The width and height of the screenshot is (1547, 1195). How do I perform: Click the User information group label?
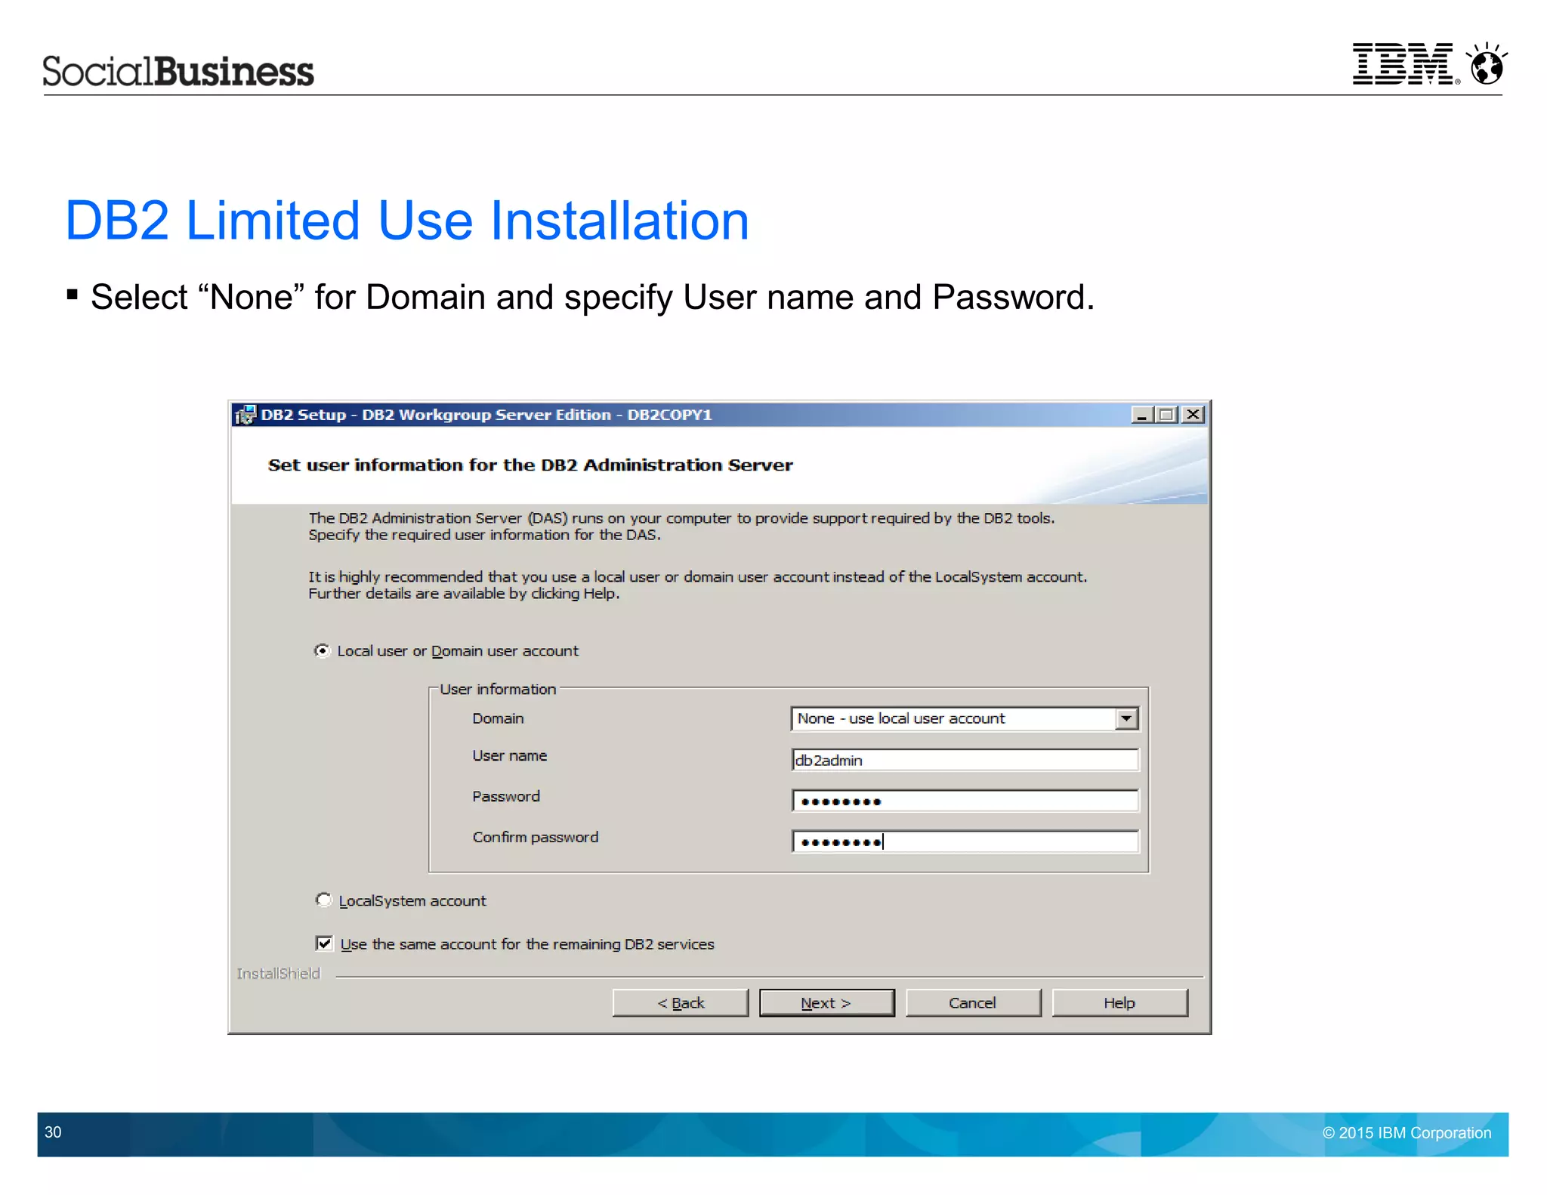tap(498, 689)
